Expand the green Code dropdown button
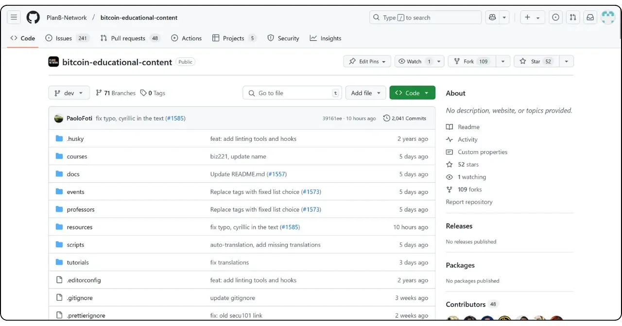Viewport: 622px width, 326px height. [x=412, y=93]
